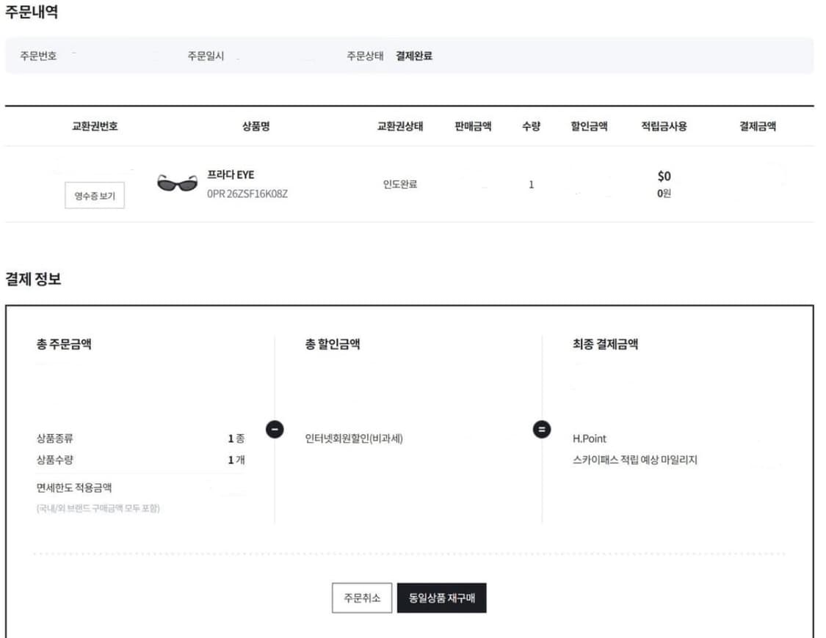
Task: Click the 결제완료 order status text
Action: click(x=414, y=56)
